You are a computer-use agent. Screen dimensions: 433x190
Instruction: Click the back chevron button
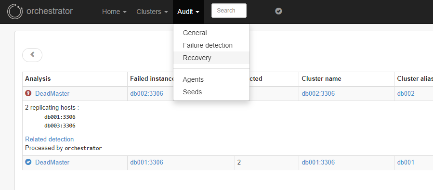point(32,55)
